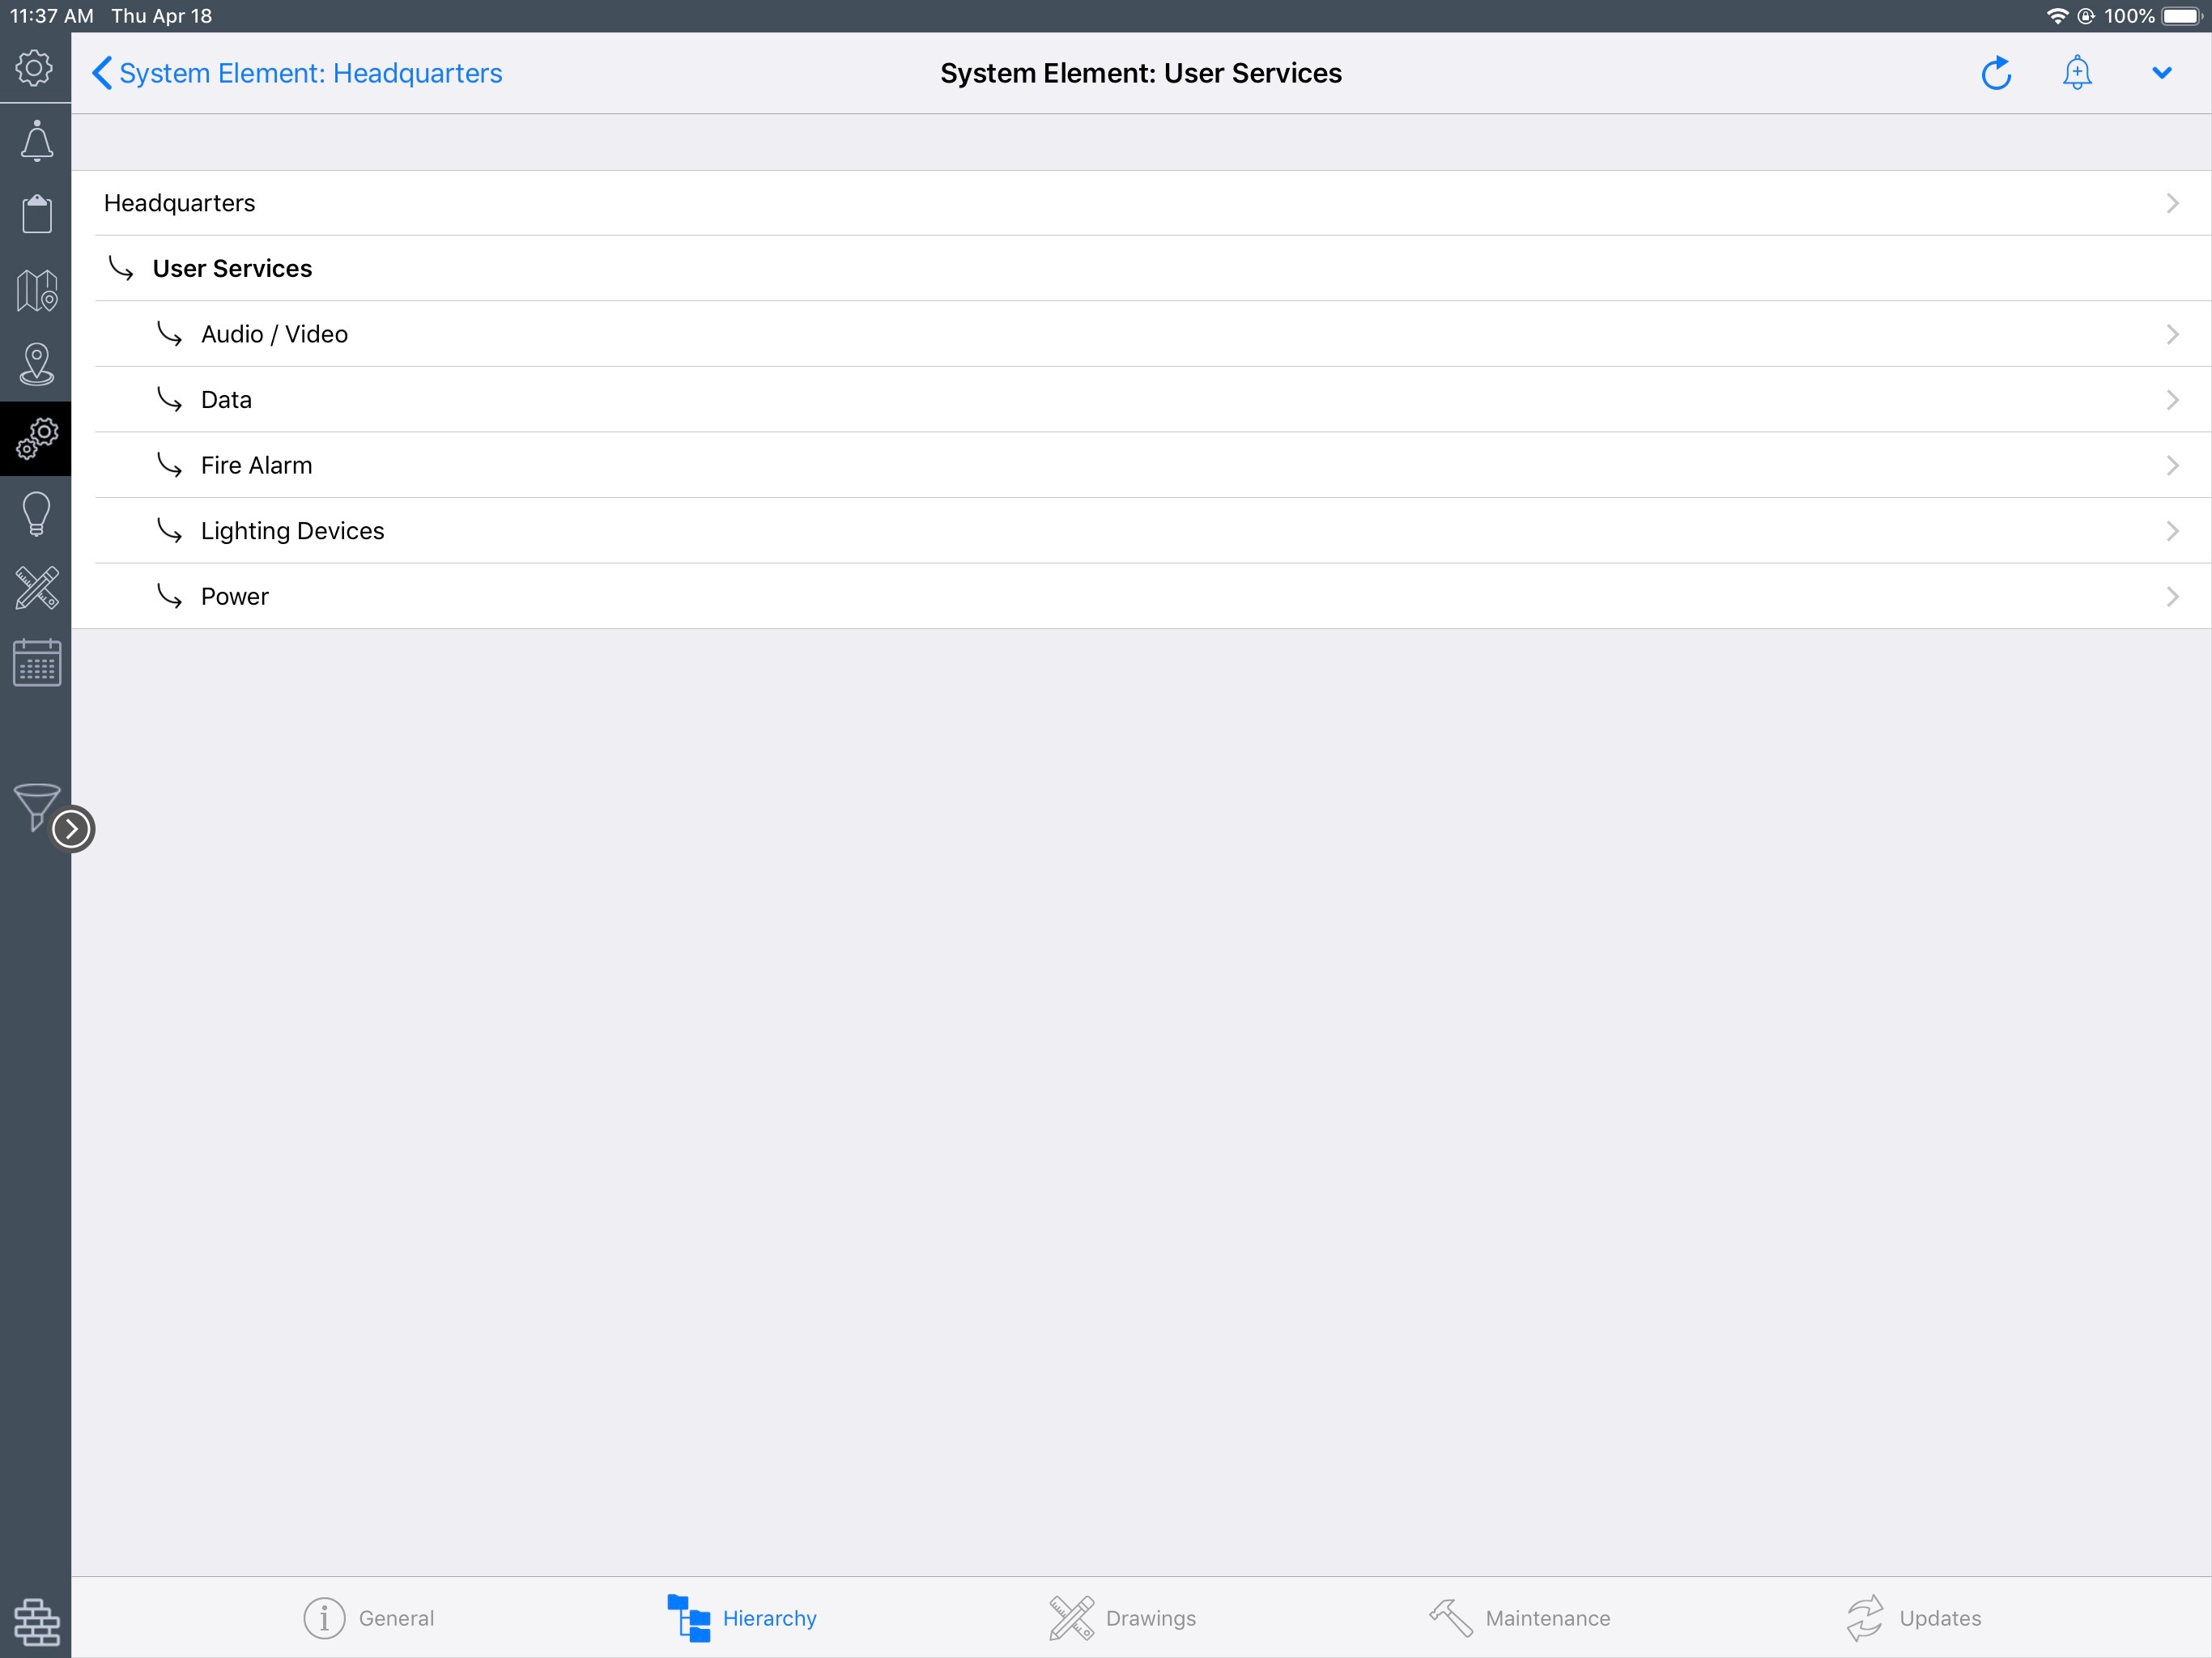The image size is (2212, 1658).
Task: Expand the sidebar with the round arrow button
Action: click(72, 829)
